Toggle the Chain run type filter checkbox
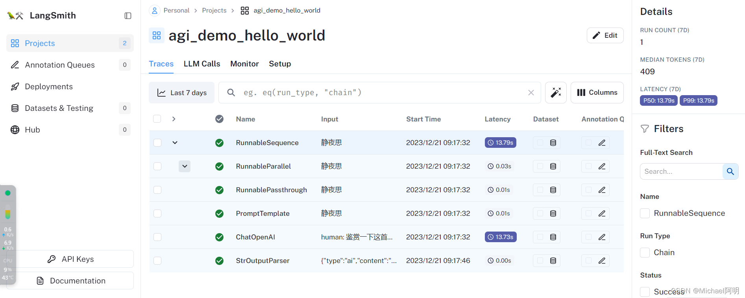Viewport: 745px width, 298px height. tap(645, 252)
